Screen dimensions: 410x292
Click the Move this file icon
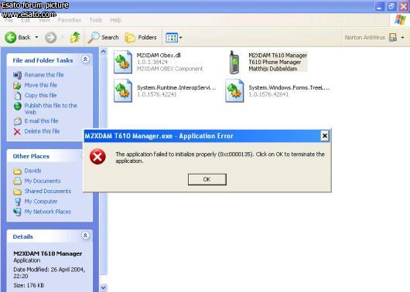tap(17, 86)
